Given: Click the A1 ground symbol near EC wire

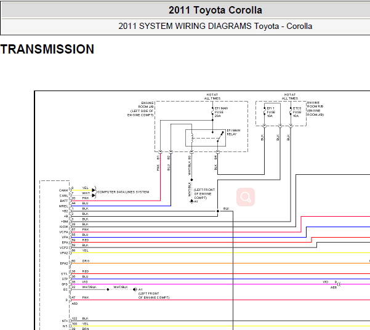Looking at the screenshot, I should click(x=135, y=289).
